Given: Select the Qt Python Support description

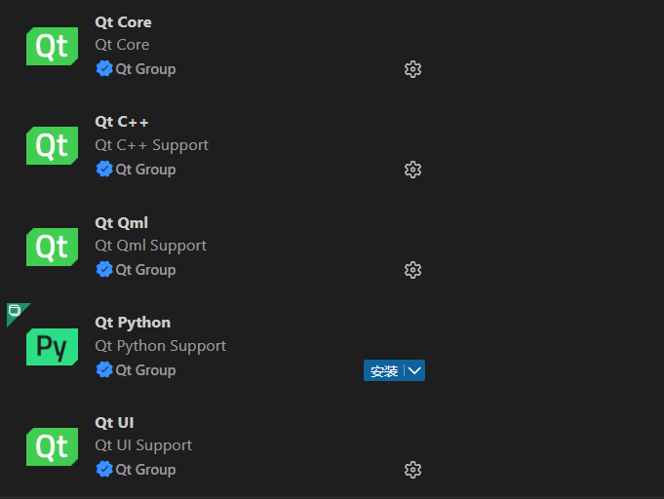Looking at the screenshot, I should pos(160,346).
